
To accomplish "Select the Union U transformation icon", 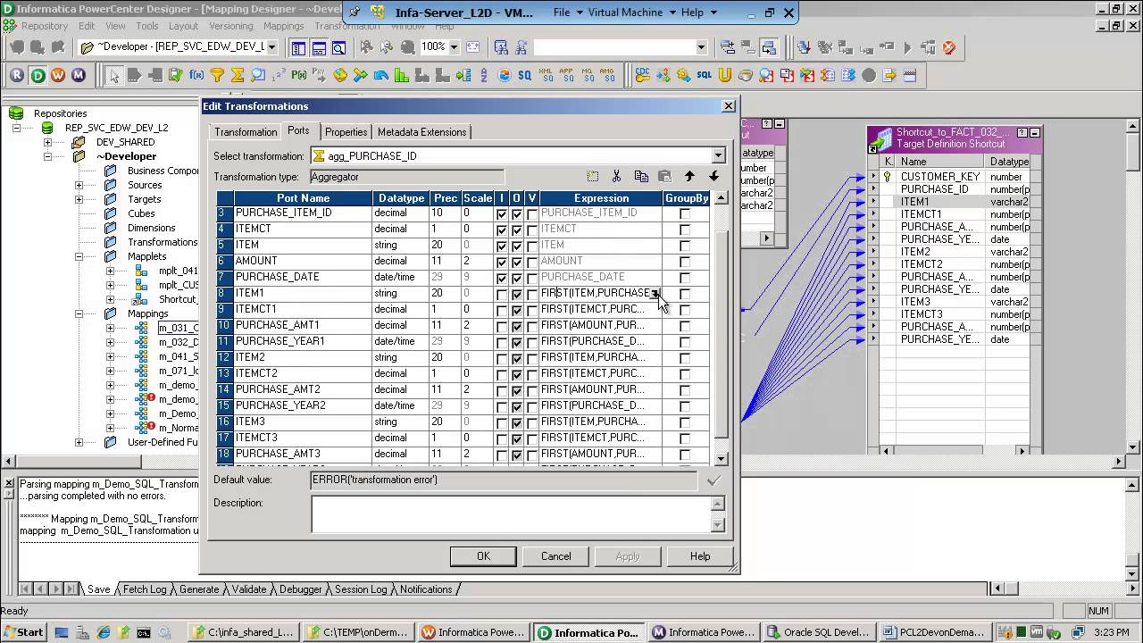I will 725,75.
